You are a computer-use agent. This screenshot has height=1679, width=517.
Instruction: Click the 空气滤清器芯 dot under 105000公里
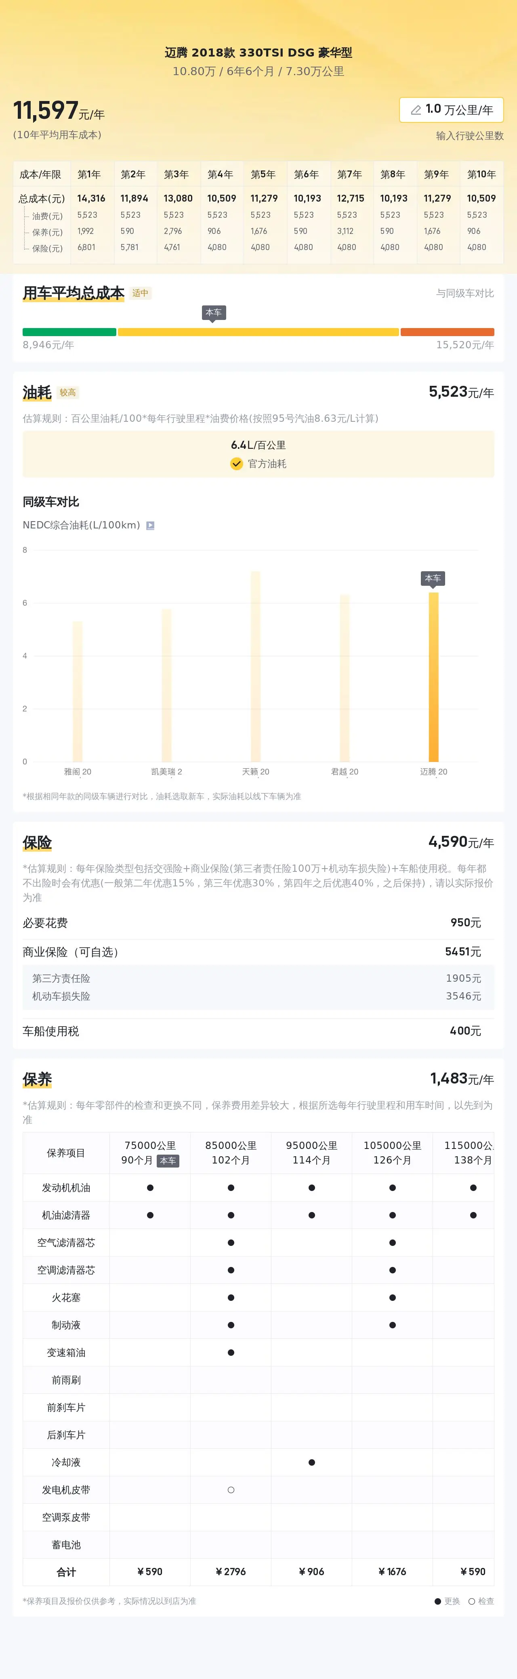point(393,1242)
